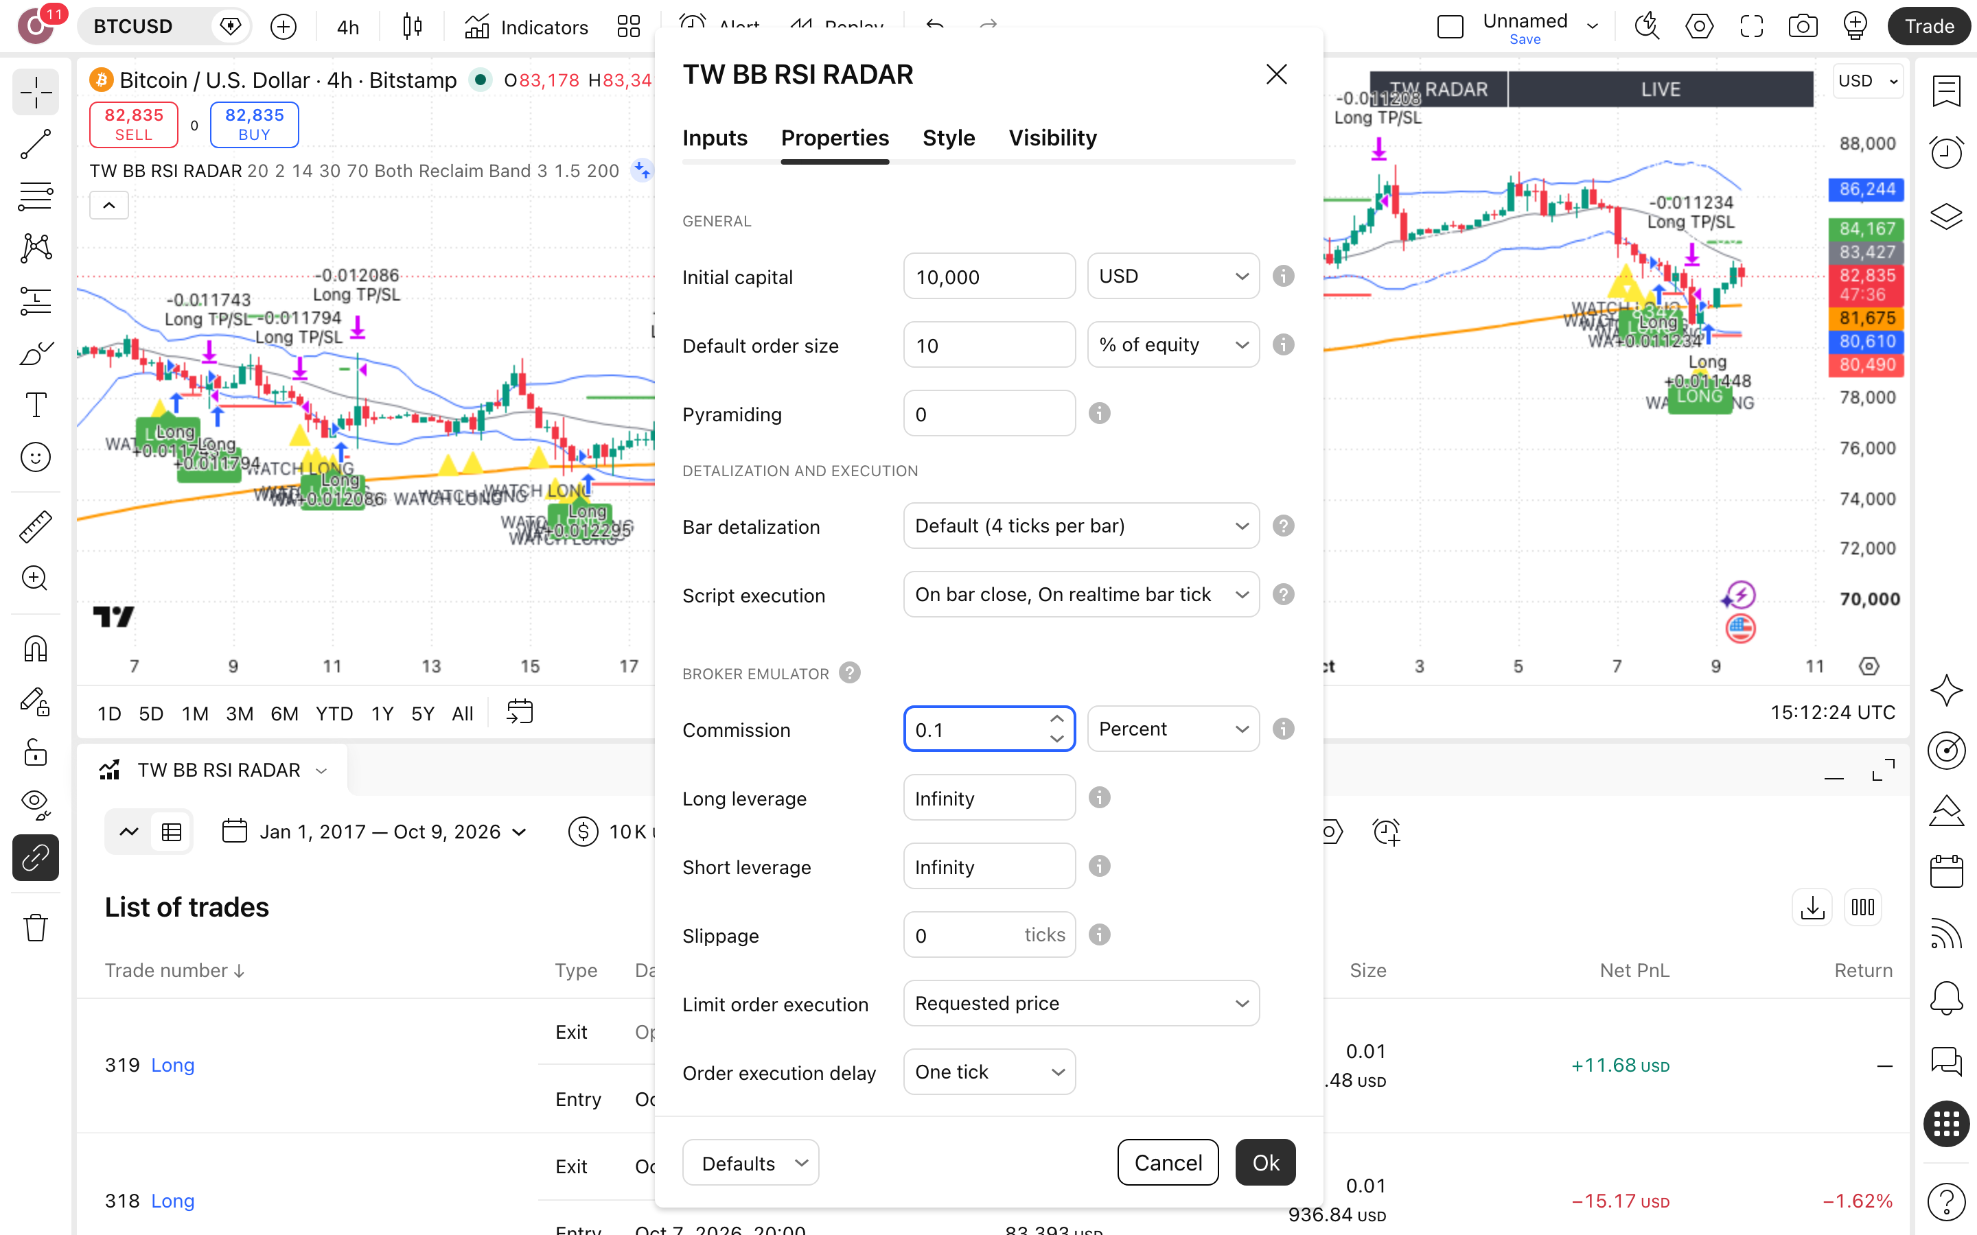Expand the Bar detalization dropdown
This screenshot has width=1977, height=1235.
tap(1080, 526)
